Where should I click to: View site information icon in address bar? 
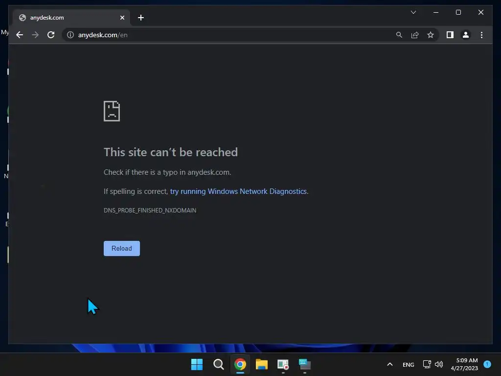70,35
